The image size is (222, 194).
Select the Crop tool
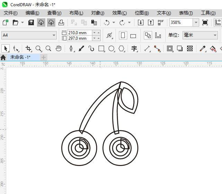[28, 49]
